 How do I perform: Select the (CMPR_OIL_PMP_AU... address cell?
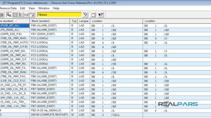(x=15, y=55)
